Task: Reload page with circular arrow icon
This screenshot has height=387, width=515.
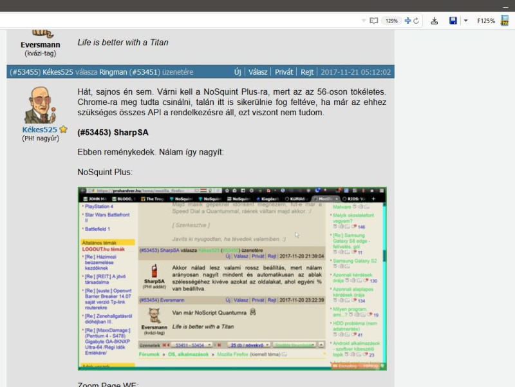Action: pos(416,21)
